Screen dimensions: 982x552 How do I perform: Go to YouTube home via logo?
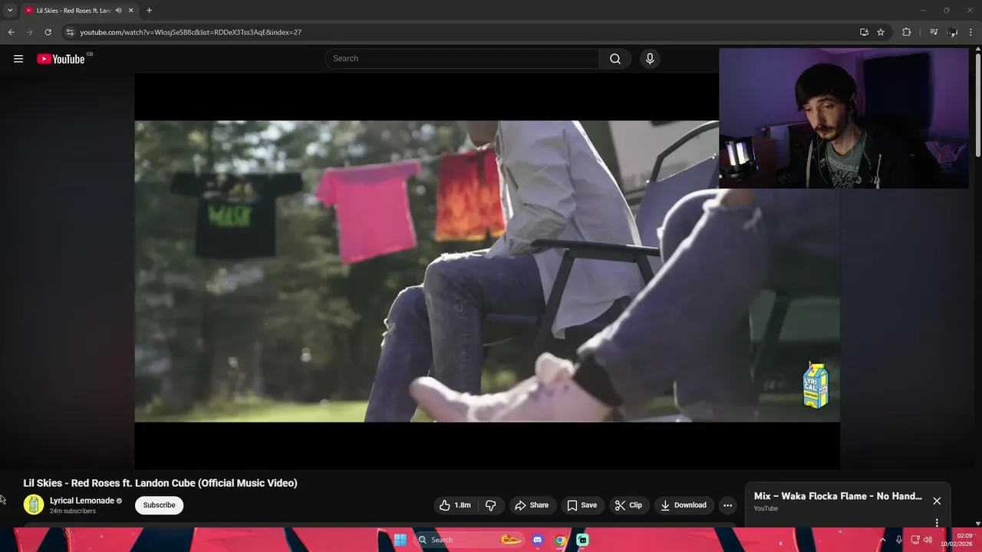coord(61,59)
